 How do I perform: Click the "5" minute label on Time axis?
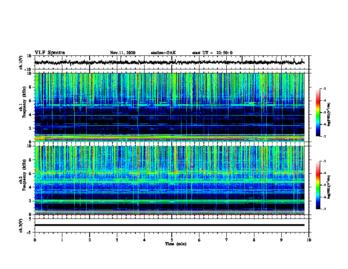172,240
